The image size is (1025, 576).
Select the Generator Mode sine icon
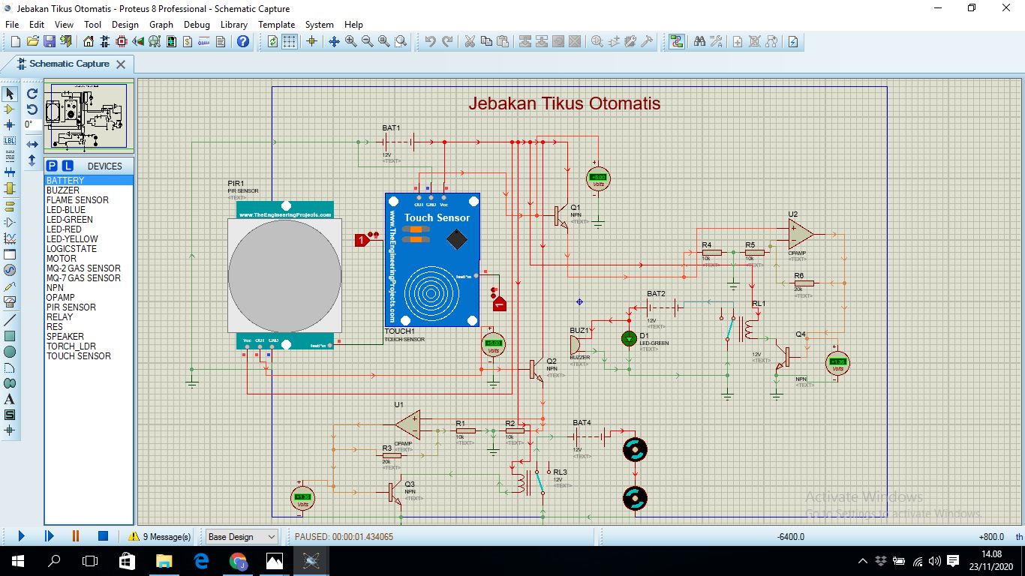coord(10,270)
